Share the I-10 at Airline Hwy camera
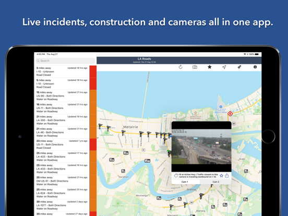 click(x=227, y=176)
